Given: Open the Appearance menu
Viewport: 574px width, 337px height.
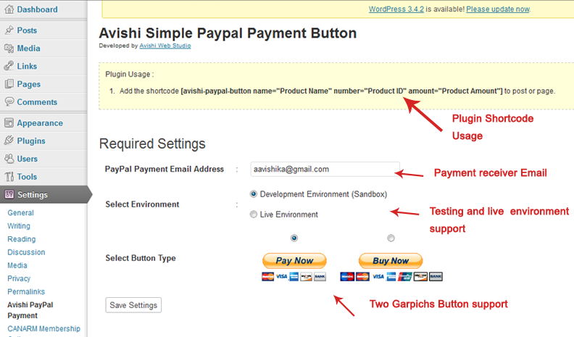Looking at the screenshot, I should (x=40, y=123).
